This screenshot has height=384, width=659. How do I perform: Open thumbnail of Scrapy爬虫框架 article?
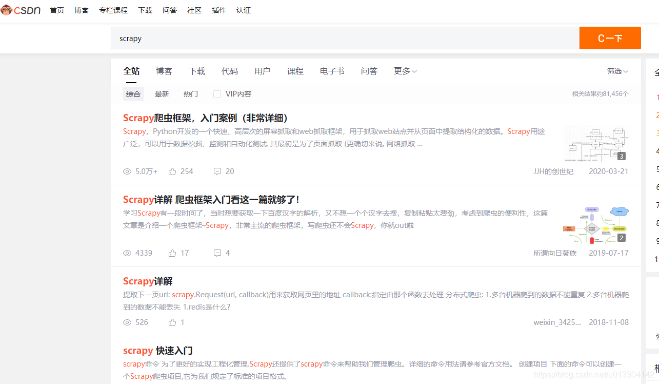[596, 144]
